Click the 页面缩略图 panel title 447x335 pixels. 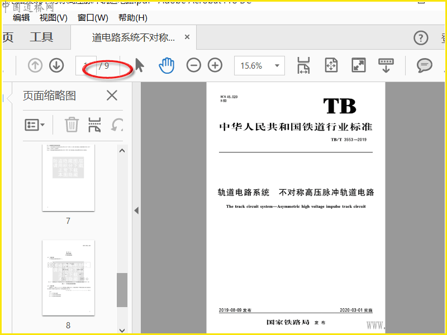[x=49, y=95]
